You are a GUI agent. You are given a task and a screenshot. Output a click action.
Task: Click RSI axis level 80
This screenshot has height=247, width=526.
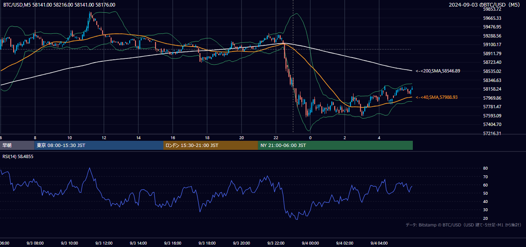[x=485, y=168]
